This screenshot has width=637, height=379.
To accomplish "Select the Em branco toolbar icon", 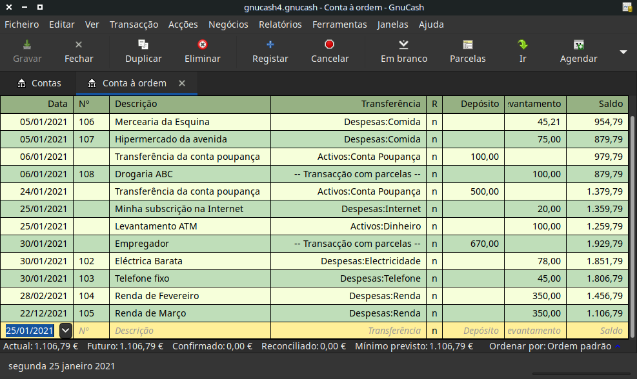I will pos(403,52).
